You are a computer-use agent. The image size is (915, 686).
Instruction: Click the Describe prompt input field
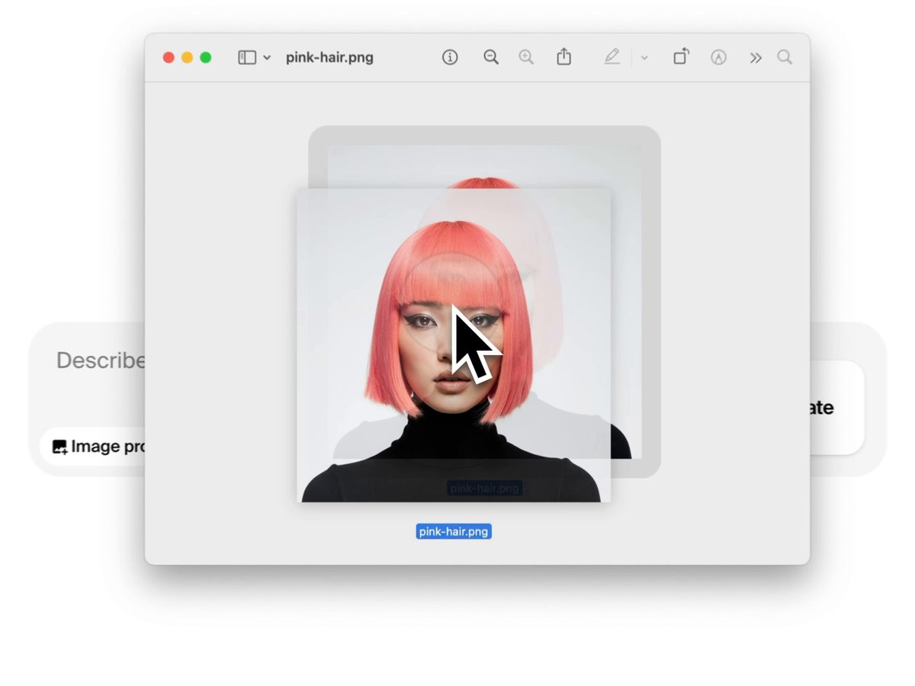click(99, 361)
